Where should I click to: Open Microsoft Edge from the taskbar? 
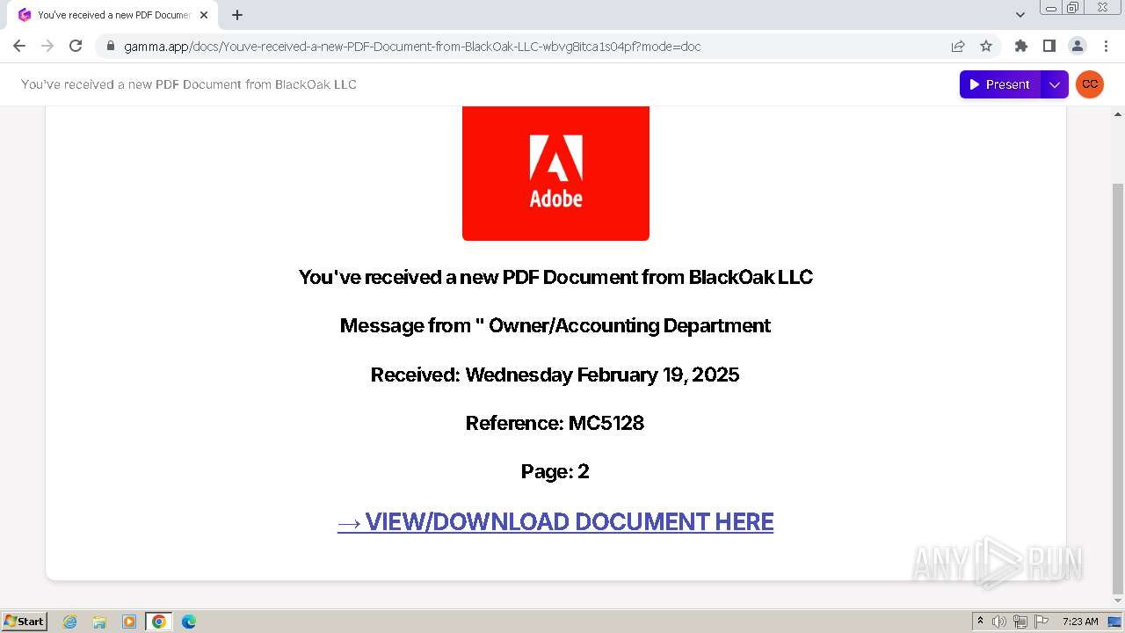(189, 622)
